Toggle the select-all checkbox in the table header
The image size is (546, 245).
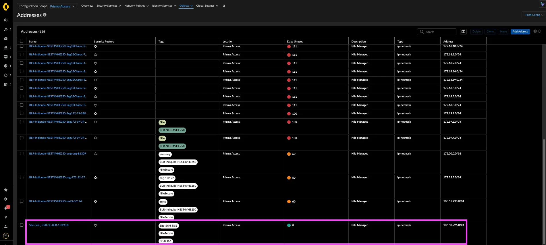click(22, 41)
